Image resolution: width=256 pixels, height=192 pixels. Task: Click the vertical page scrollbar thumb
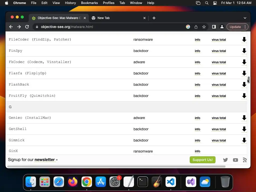coord(248,79)
